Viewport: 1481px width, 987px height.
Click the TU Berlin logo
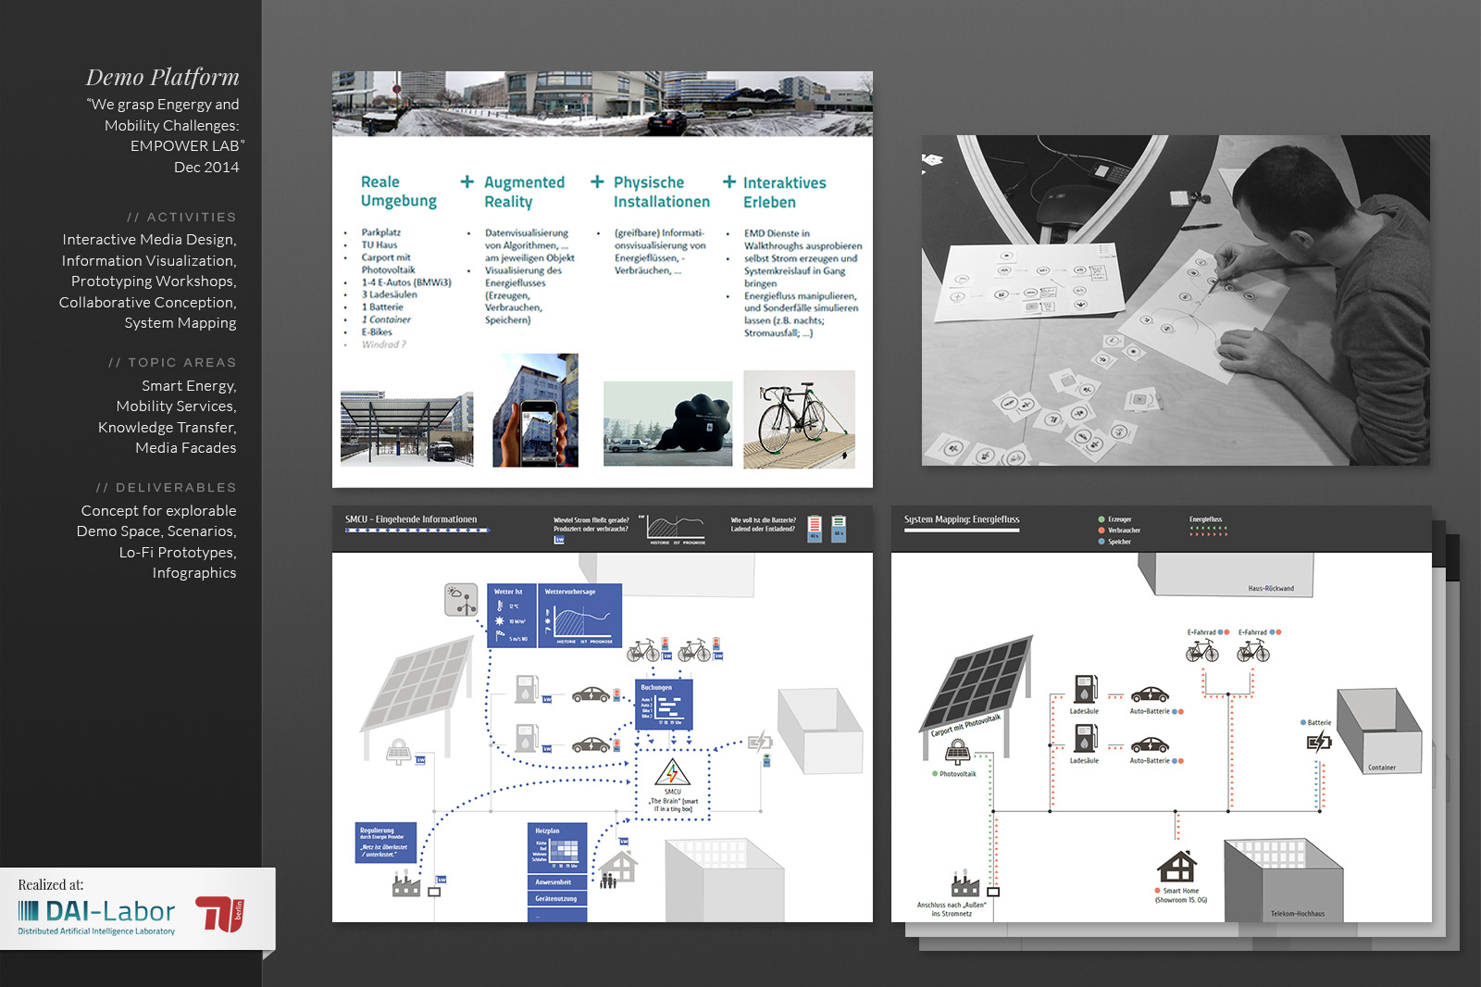[x=220, y=914]
